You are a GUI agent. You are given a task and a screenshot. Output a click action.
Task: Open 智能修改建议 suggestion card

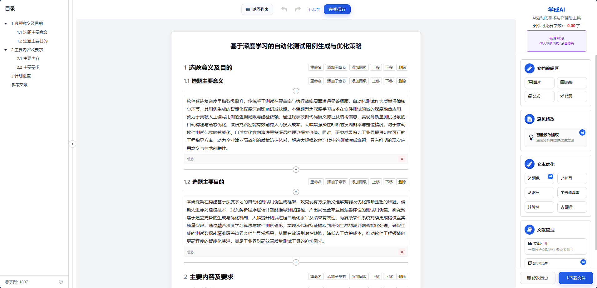(555, 137)
